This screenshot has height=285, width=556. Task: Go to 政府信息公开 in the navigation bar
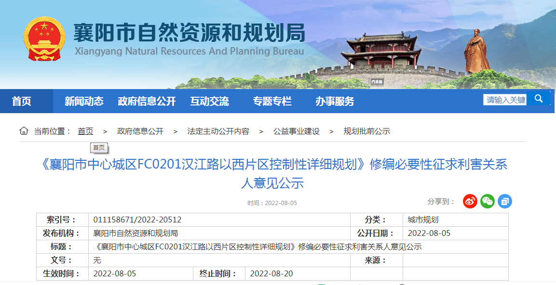pyautogui.click(x=147, y=101)
